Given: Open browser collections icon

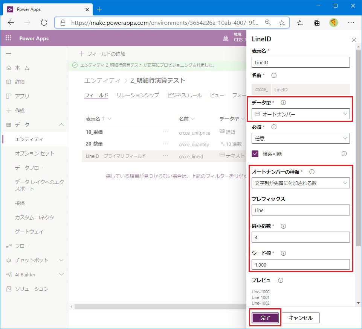Looking at the screenshot, I should tap(317, 23).
